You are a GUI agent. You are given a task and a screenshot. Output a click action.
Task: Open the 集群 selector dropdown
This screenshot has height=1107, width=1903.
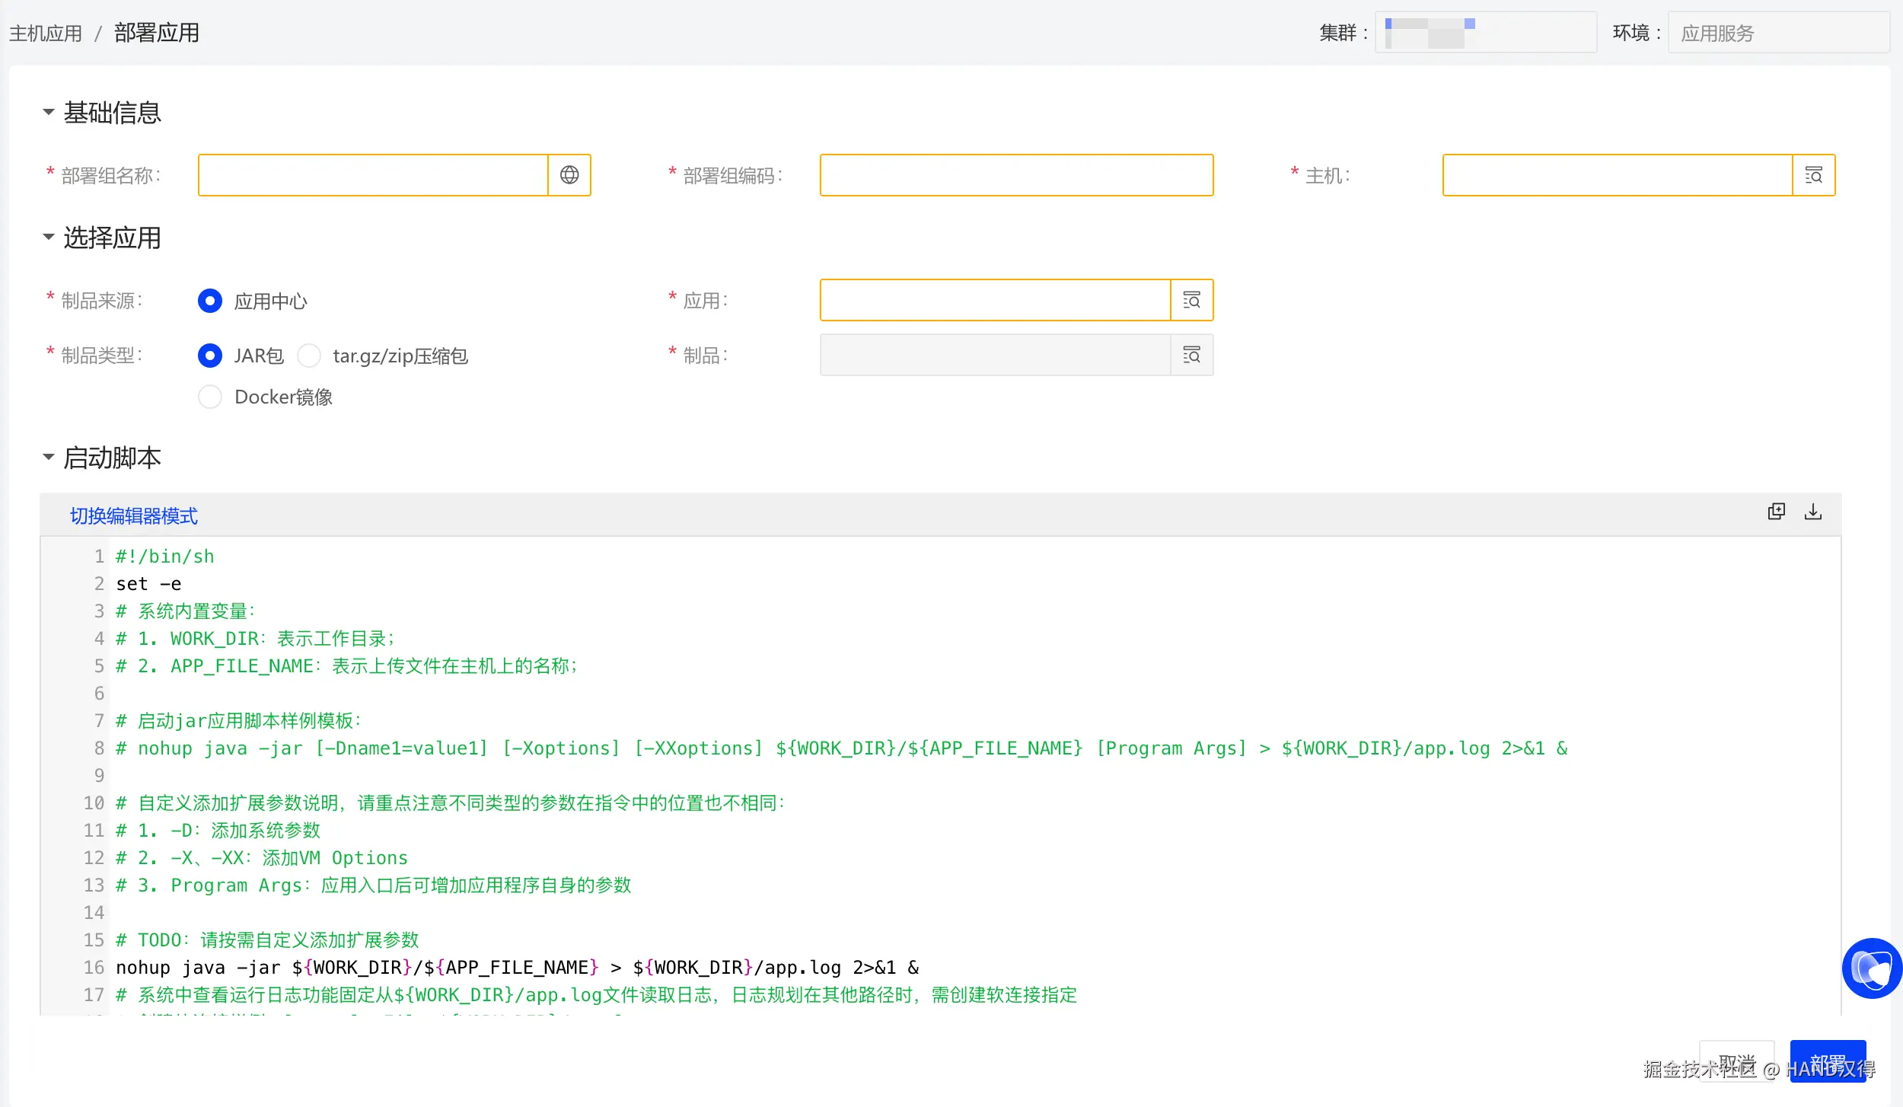click(1485, 33)
